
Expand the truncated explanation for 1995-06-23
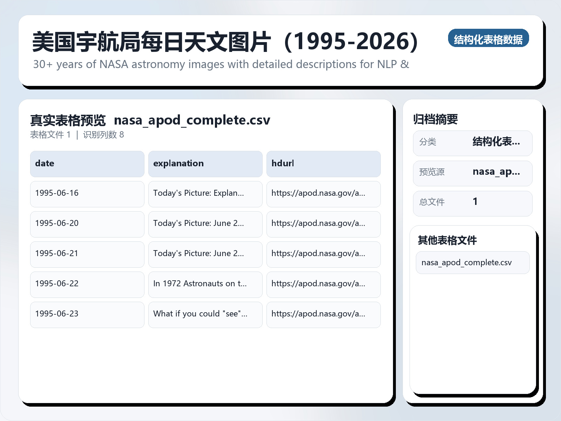tap(205, 314)
